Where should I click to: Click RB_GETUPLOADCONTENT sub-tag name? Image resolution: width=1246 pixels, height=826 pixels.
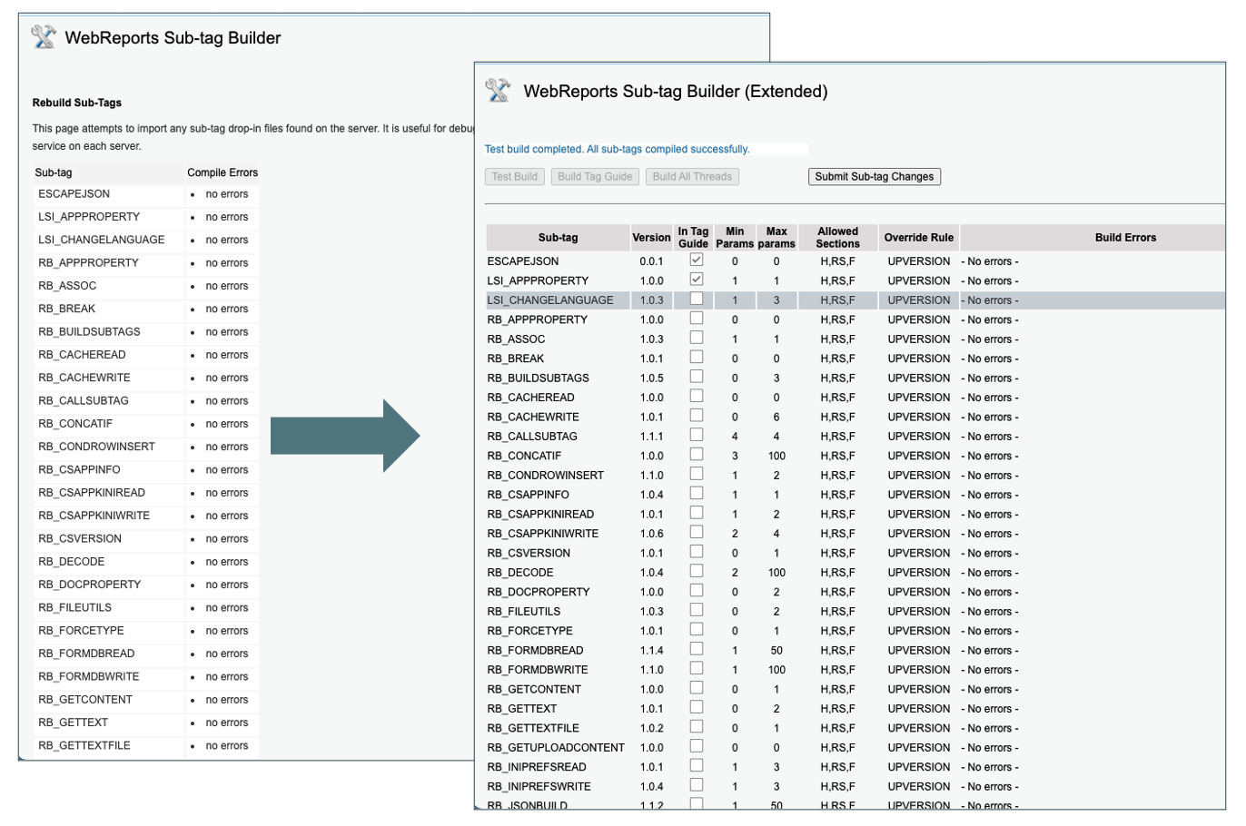point(556,748)
